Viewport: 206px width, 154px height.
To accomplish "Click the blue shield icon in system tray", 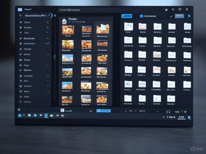I will pyautogui.click(x=189, y=118).
